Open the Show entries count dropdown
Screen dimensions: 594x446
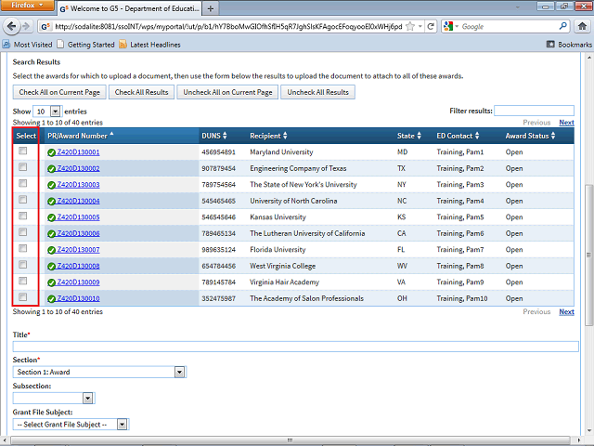[47, 111]
